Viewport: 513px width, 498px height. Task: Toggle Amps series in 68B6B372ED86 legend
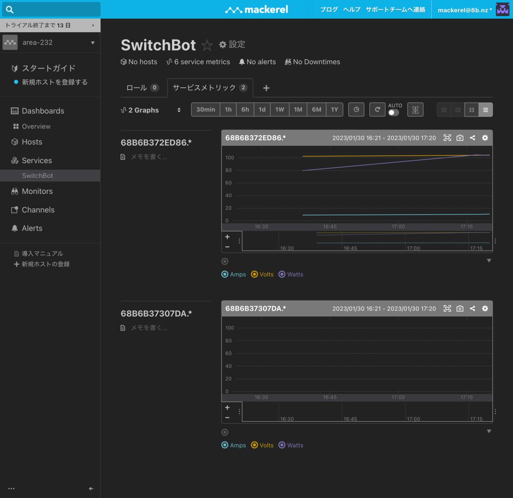pyautogui.click(x=234, y=275)
